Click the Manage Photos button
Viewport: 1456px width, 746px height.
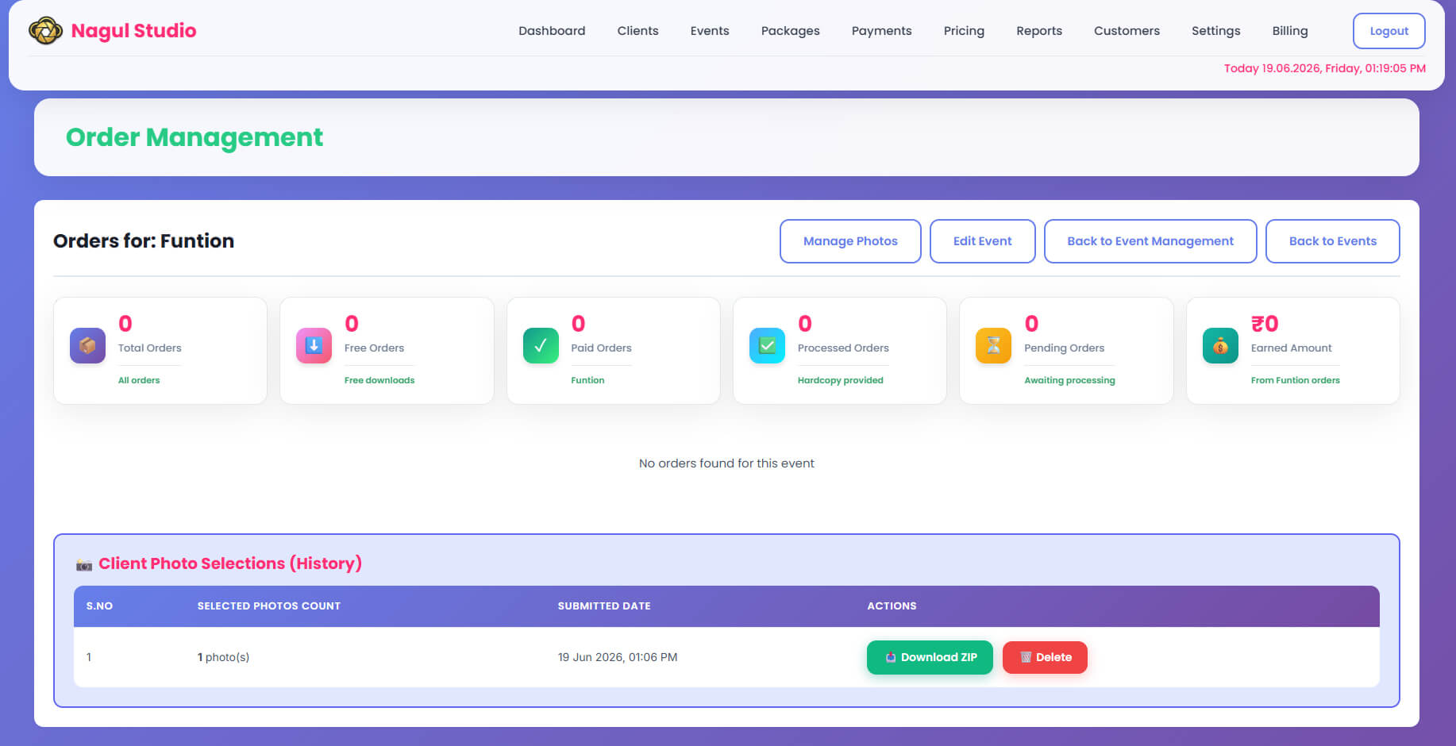[850, 241]
